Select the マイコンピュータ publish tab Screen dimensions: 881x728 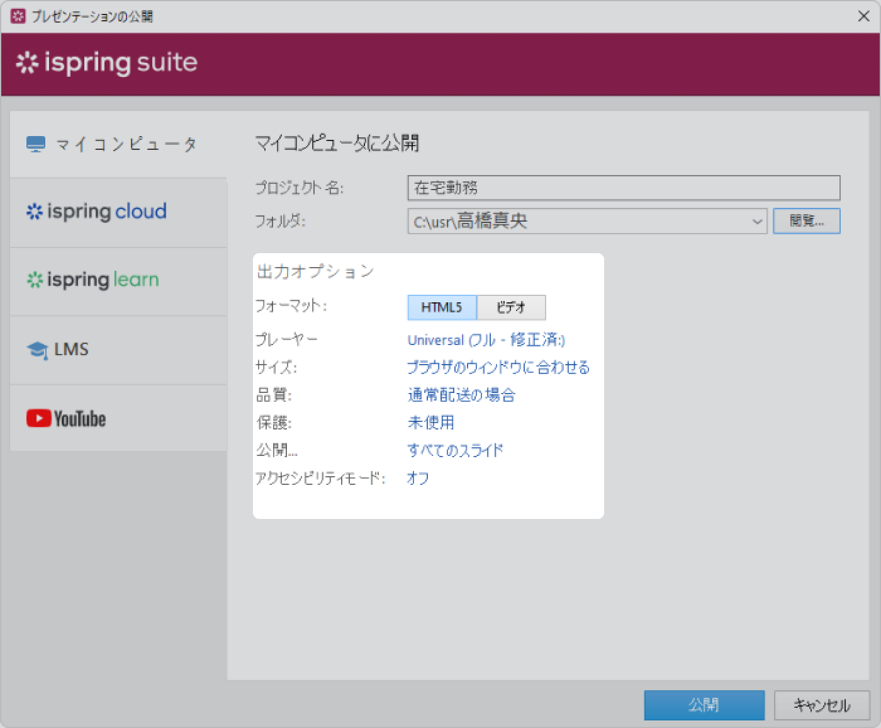click(x=118, y=145)
